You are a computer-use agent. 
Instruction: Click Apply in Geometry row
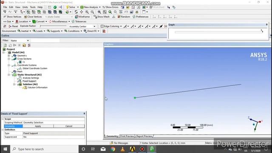click(x=38, y=126)
